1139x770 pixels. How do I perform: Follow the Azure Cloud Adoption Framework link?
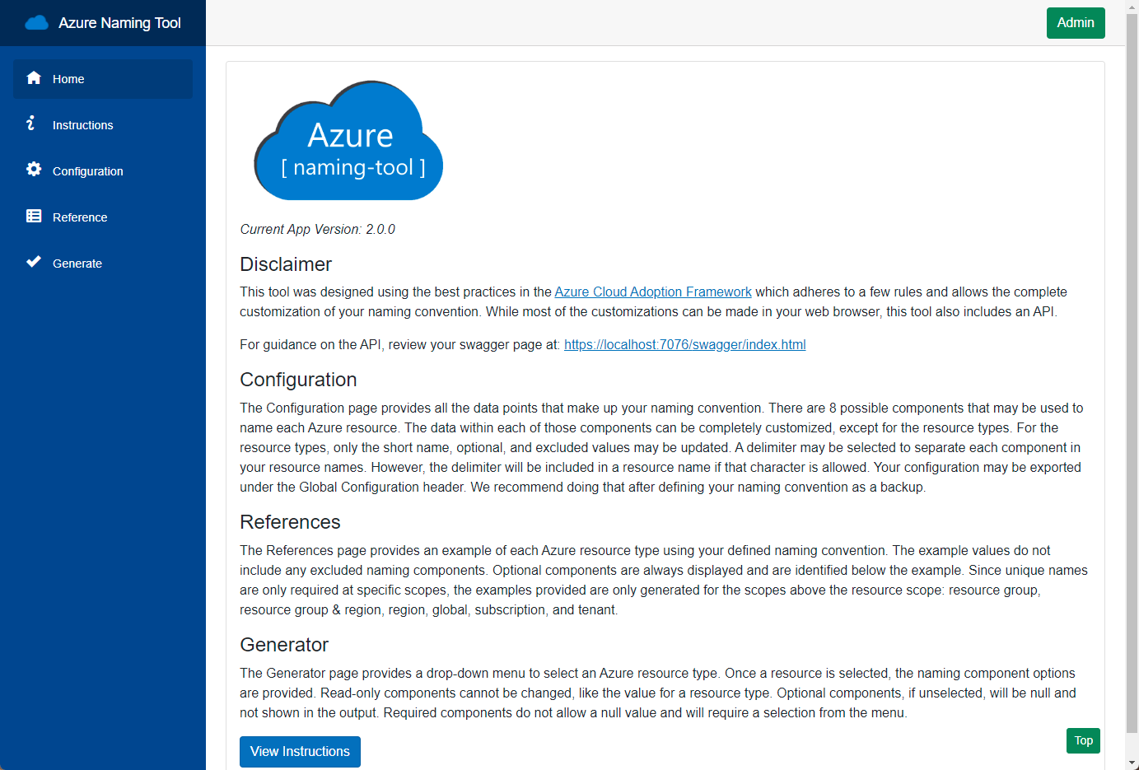click(x=652, y=292)
